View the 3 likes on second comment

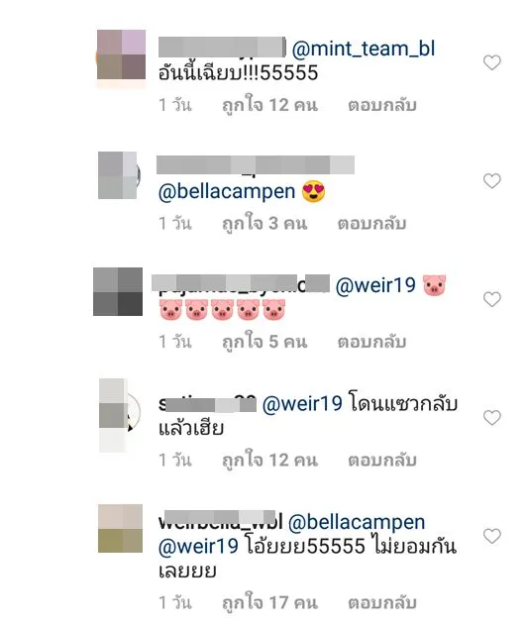264,224
